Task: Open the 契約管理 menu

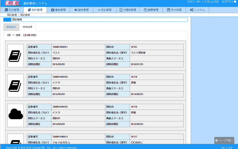Action: (x=35, y=10)
